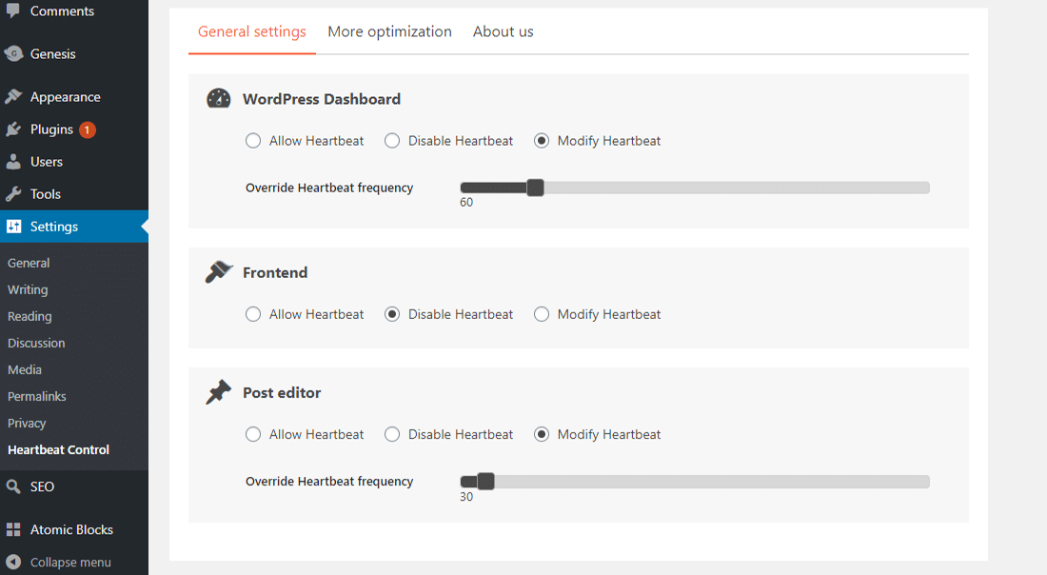Open the About us tab
1047x575 pixels.
coord(503,31)
